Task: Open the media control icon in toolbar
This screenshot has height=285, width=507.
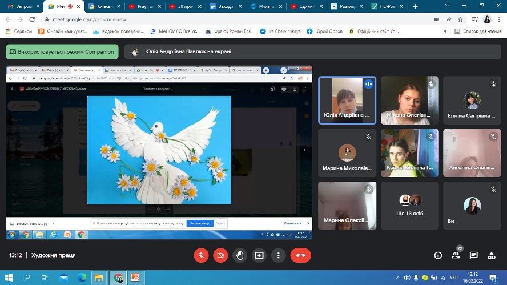Action: click(x=474, y=19)
